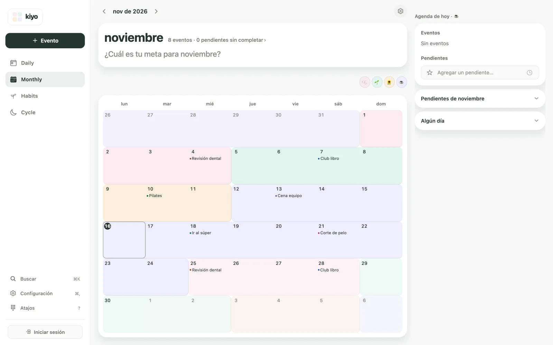Screen dimensions: 553x345
Task: Open Buscar search
Action: pyautogui.click(x=45, y=279)
